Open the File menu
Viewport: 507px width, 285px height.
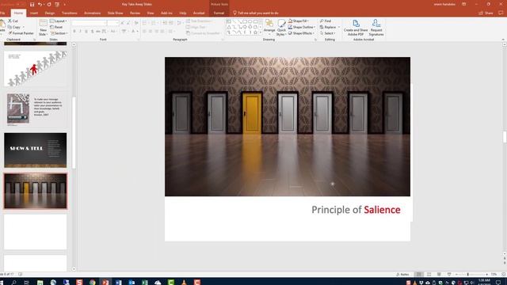2,13
